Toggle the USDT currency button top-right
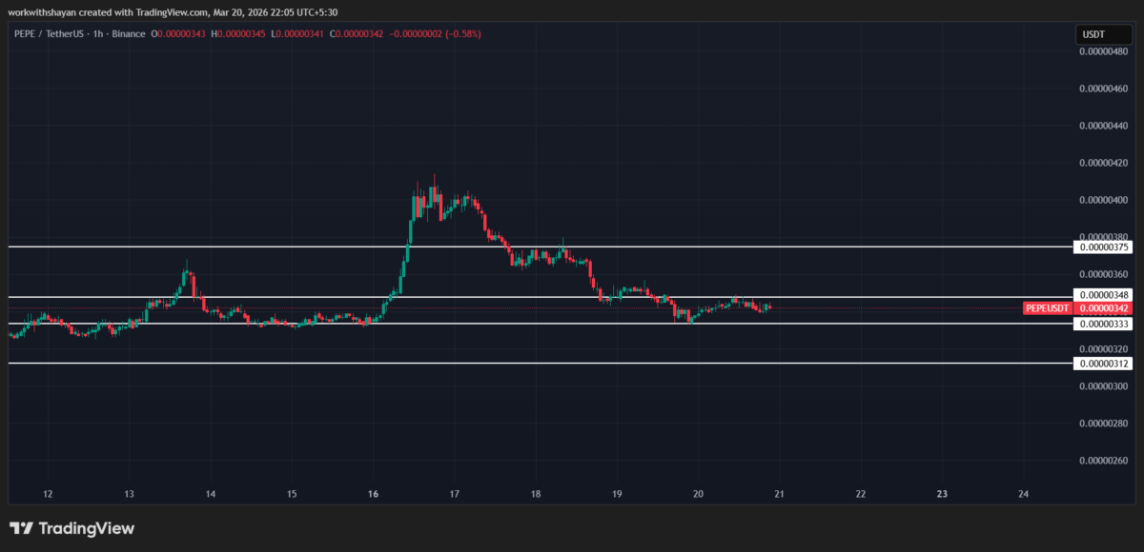1144x552 pixels. pos(1103,32)
